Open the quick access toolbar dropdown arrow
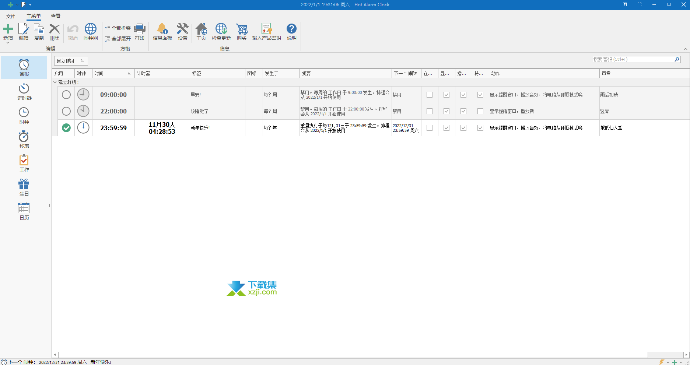 pyautogui.click(x=30, y=5)
